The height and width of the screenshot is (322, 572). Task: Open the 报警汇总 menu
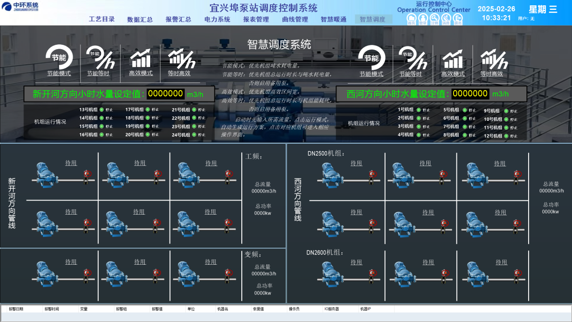point(178,19)
